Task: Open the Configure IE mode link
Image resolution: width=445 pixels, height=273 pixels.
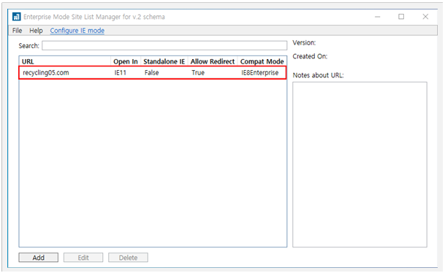Action: pos(77,31)
